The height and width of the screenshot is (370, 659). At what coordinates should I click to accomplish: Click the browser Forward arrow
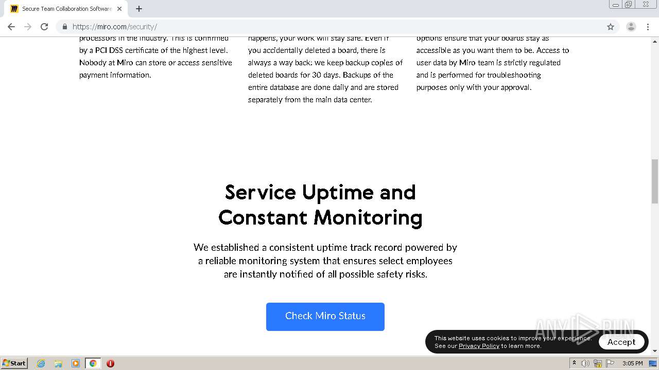[x=28, y=27]
